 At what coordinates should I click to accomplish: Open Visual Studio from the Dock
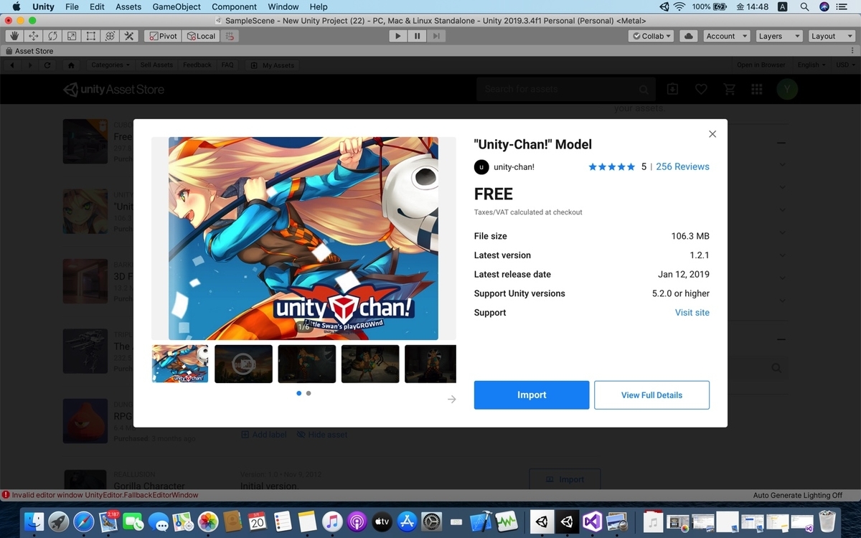tap(592, 522)
